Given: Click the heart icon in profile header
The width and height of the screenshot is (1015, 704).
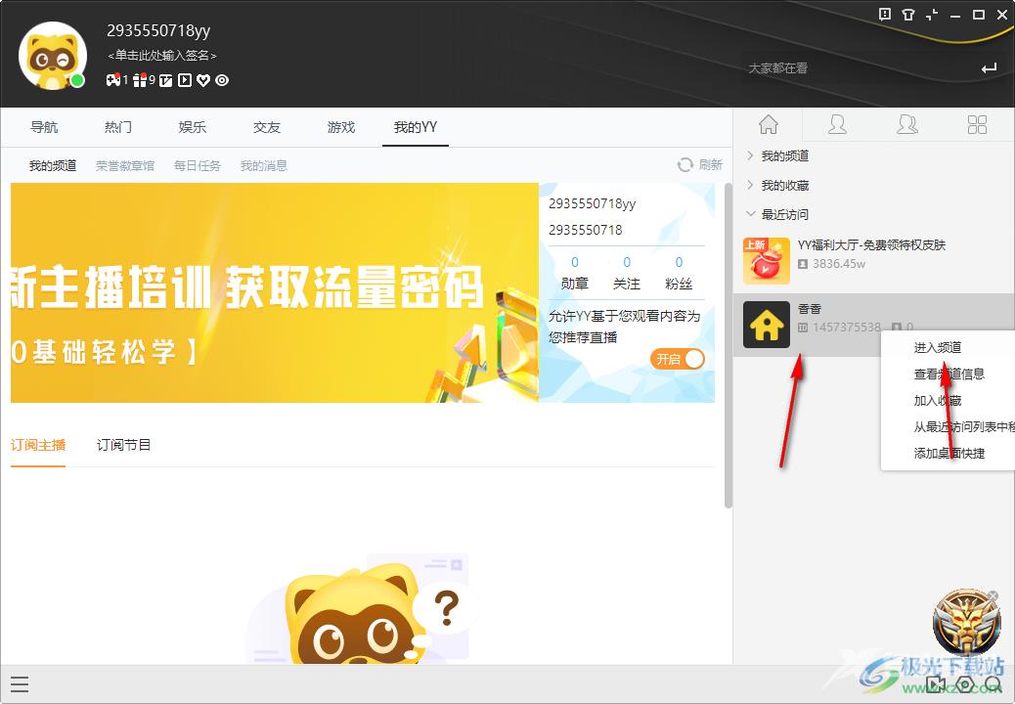Looking at the screenshot, I should point(203,80).
